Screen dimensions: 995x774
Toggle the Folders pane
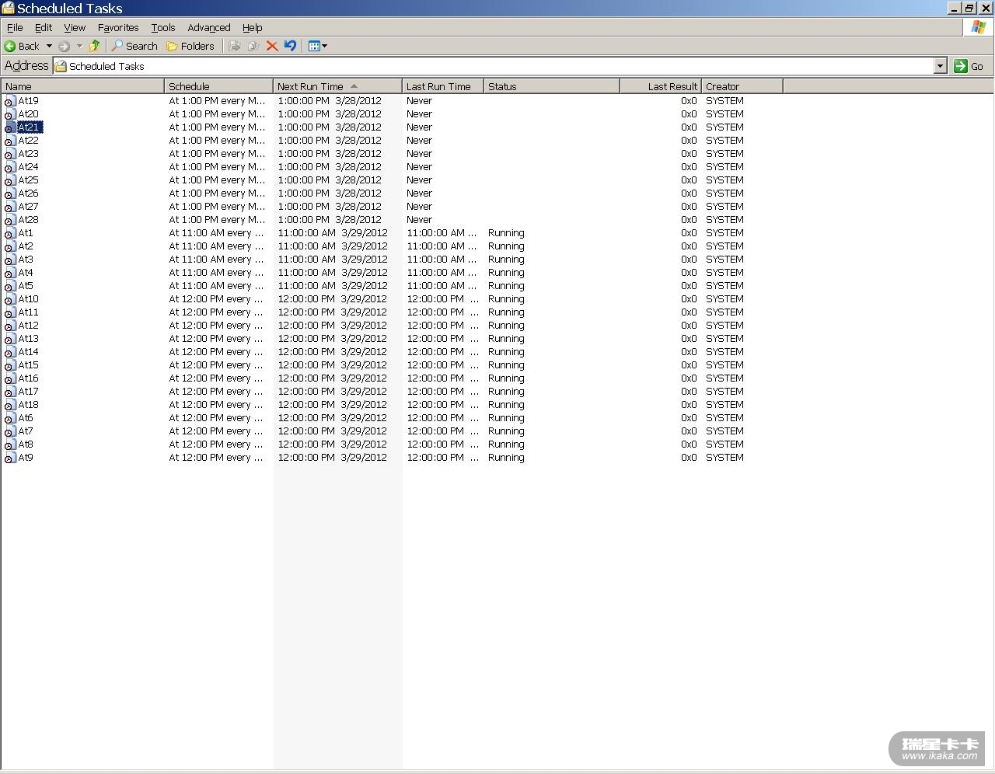(190, 47)
